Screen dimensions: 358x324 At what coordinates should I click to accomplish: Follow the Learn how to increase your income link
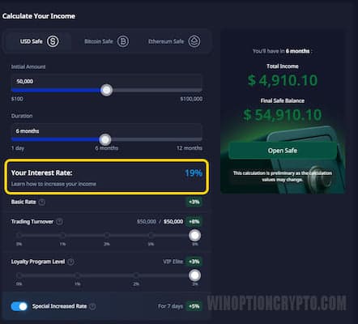coord(53,184)
